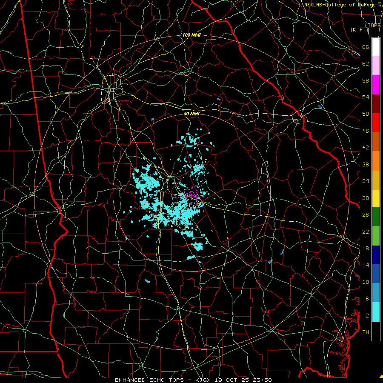Click the "TOPS" legend heading
The width and height of the screenshot is (383, 383).
pos(374,25)
